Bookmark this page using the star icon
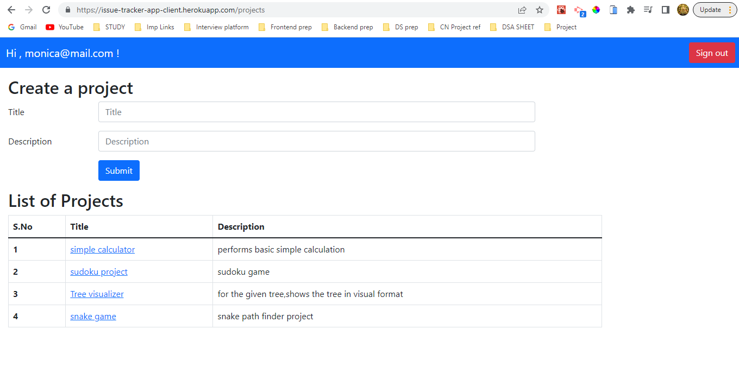Screen dimensions: 739x373 [x=540, y=10]
